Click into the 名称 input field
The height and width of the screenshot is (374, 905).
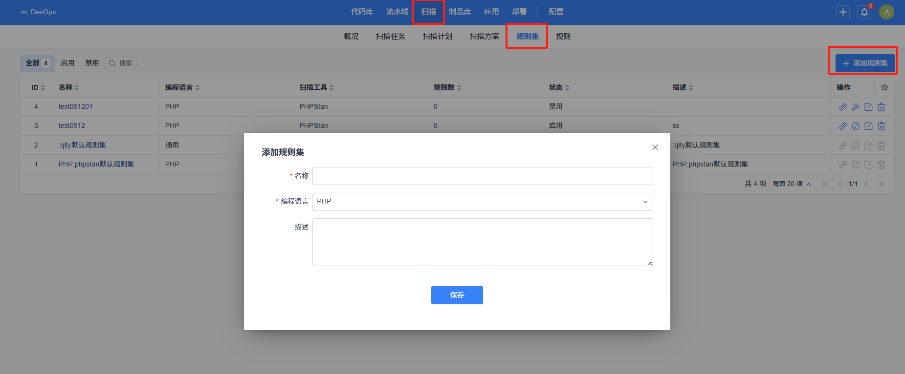click(482, 176)
